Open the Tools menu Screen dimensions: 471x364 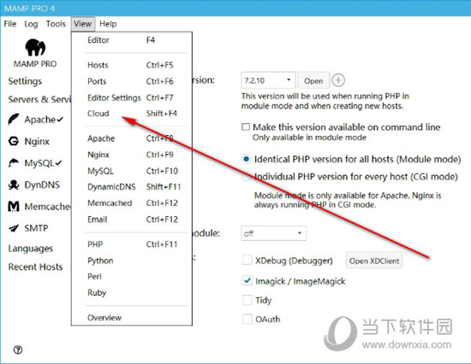[x=56, y=24]
